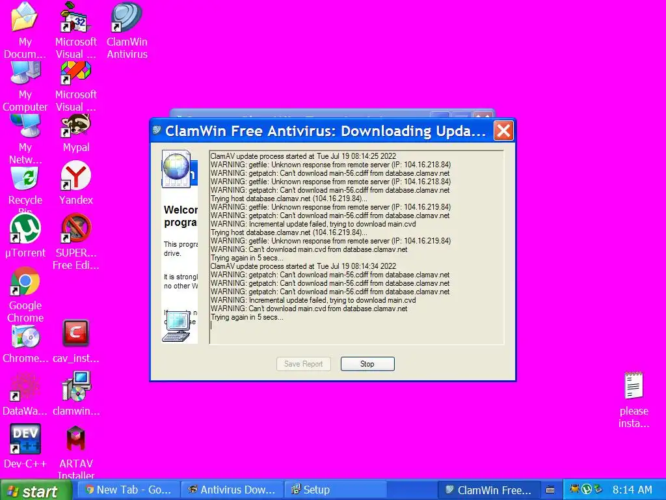
Task: Switch to 'ClamWin Free...' taskbar button
Action: (x=488, y=490)
